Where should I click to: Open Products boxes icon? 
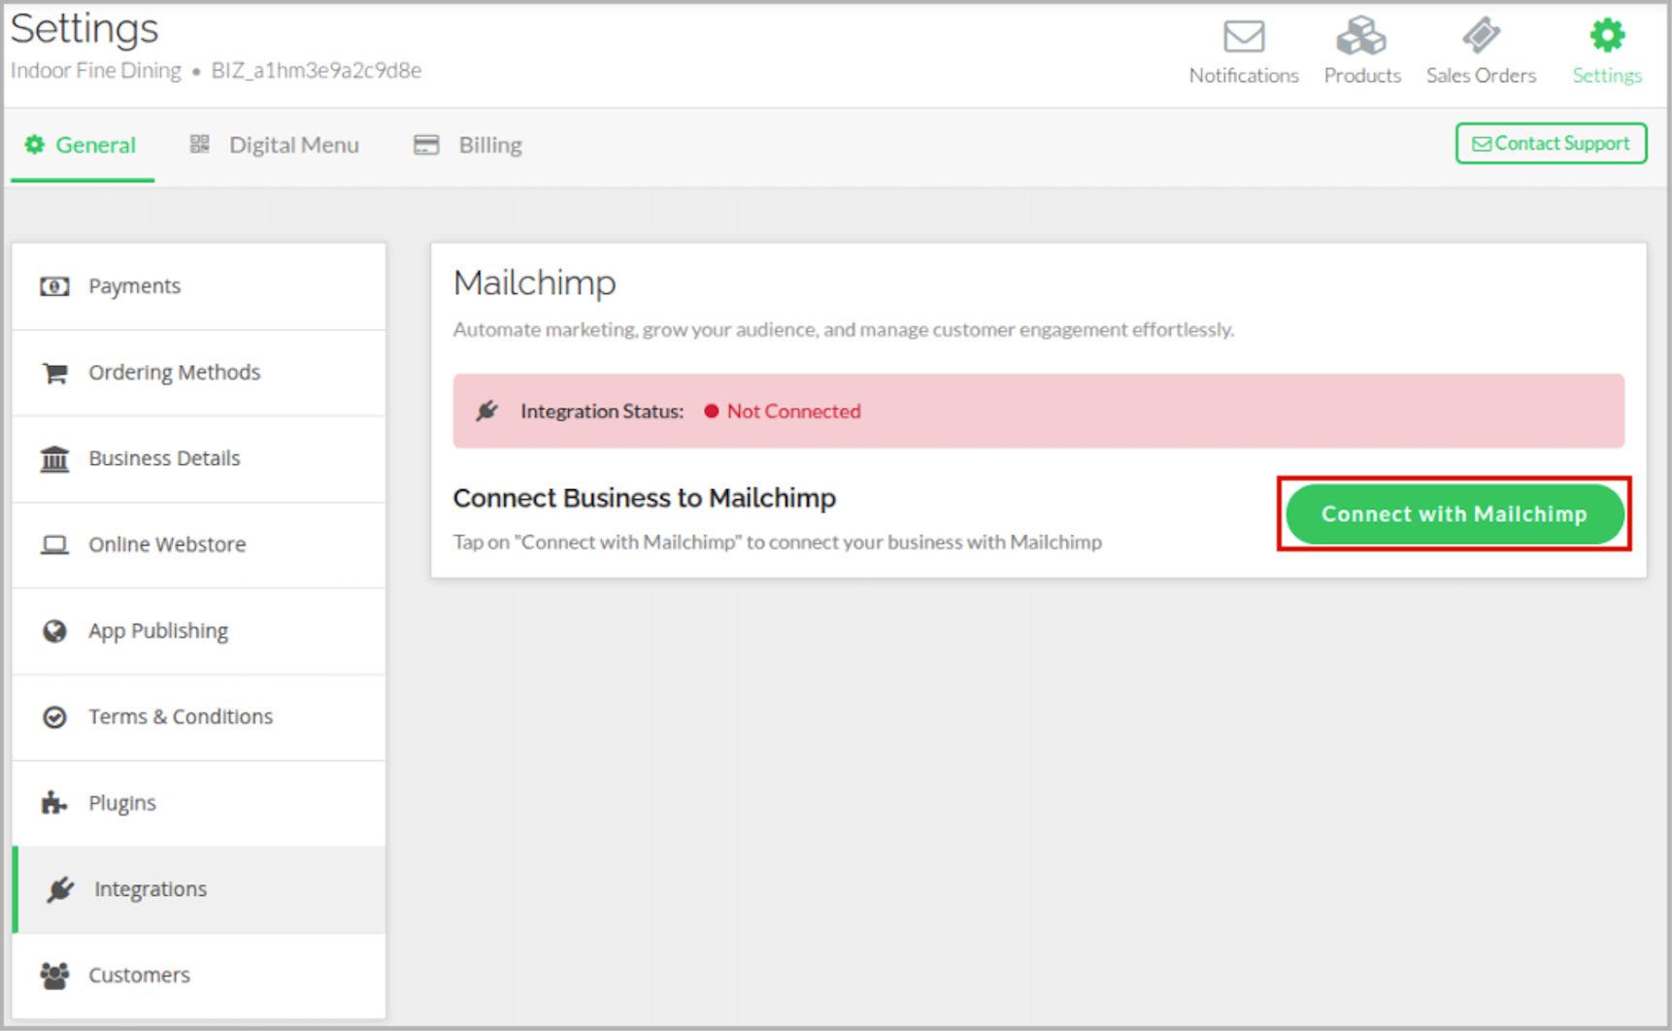pos(1361,37)
